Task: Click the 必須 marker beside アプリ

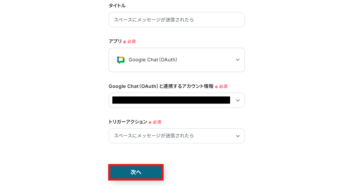Action: click(131, 42)
